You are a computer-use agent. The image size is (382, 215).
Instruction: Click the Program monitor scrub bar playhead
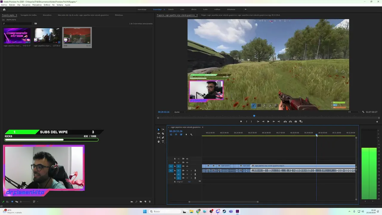pos(254,116)
